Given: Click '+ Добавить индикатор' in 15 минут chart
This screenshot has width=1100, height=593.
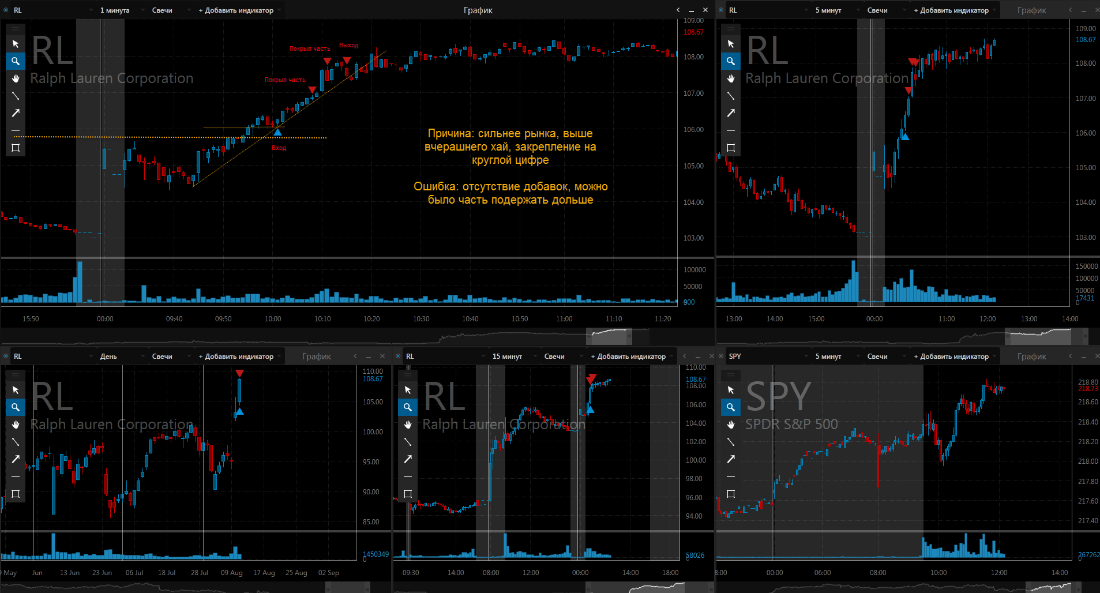Looking at the screenshot, I should 631,356.
